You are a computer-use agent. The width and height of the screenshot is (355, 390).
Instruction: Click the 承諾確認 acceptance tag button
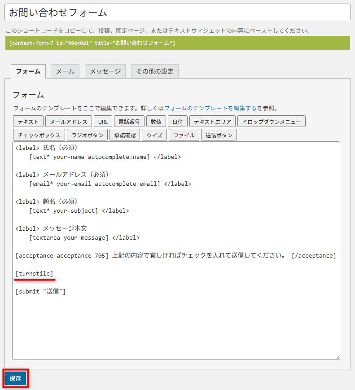(125, 135)
